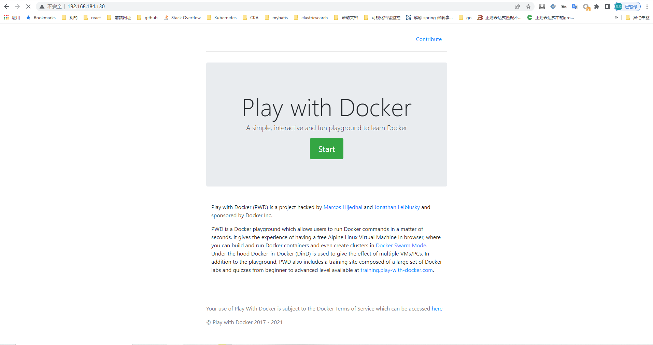Click the green Start button
Screen dimensions: 653x345
[x=327, y=149]
